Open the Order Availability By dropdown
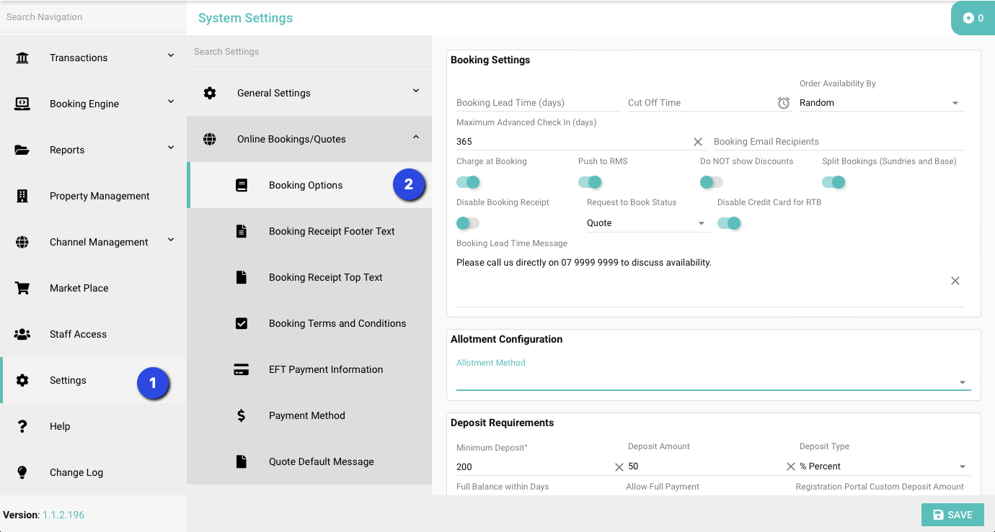Screen dimensions: 995x532 tap(881, 103)
